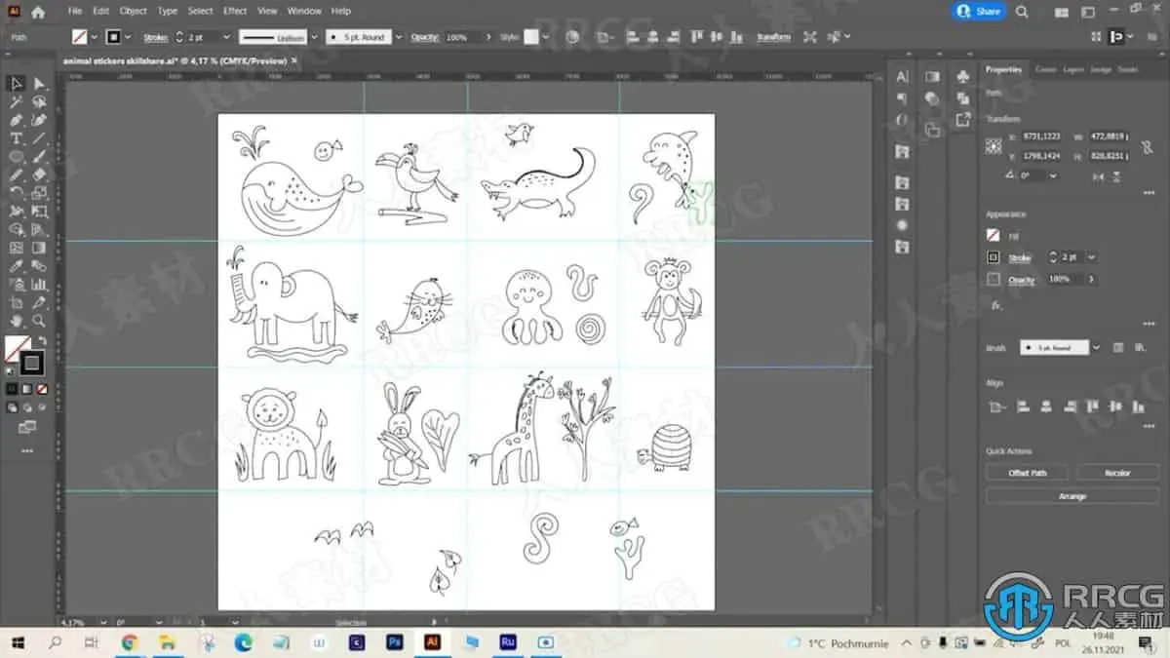Click the W width input field
This screenshot has height=658, width=1170.
(x=1109, y=138)
